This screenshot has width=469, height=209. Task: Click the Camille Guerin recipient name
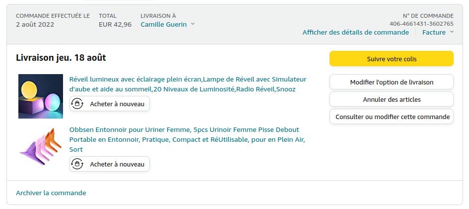pyautogui.click(x=163, y=24)
